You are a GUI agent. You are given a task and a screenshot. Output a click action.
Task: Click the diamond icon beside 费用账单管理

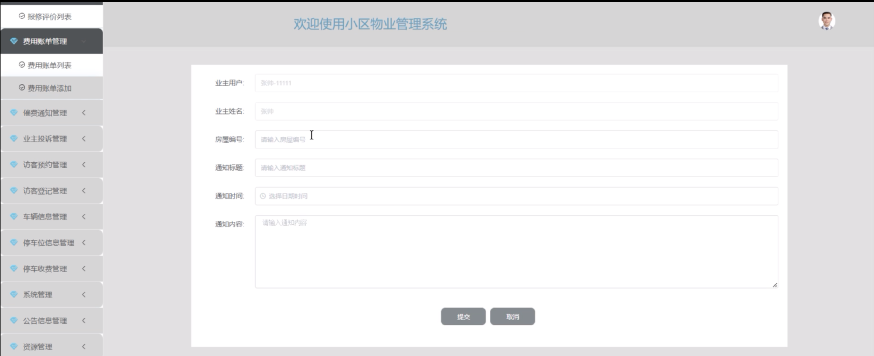click(14, 41)
